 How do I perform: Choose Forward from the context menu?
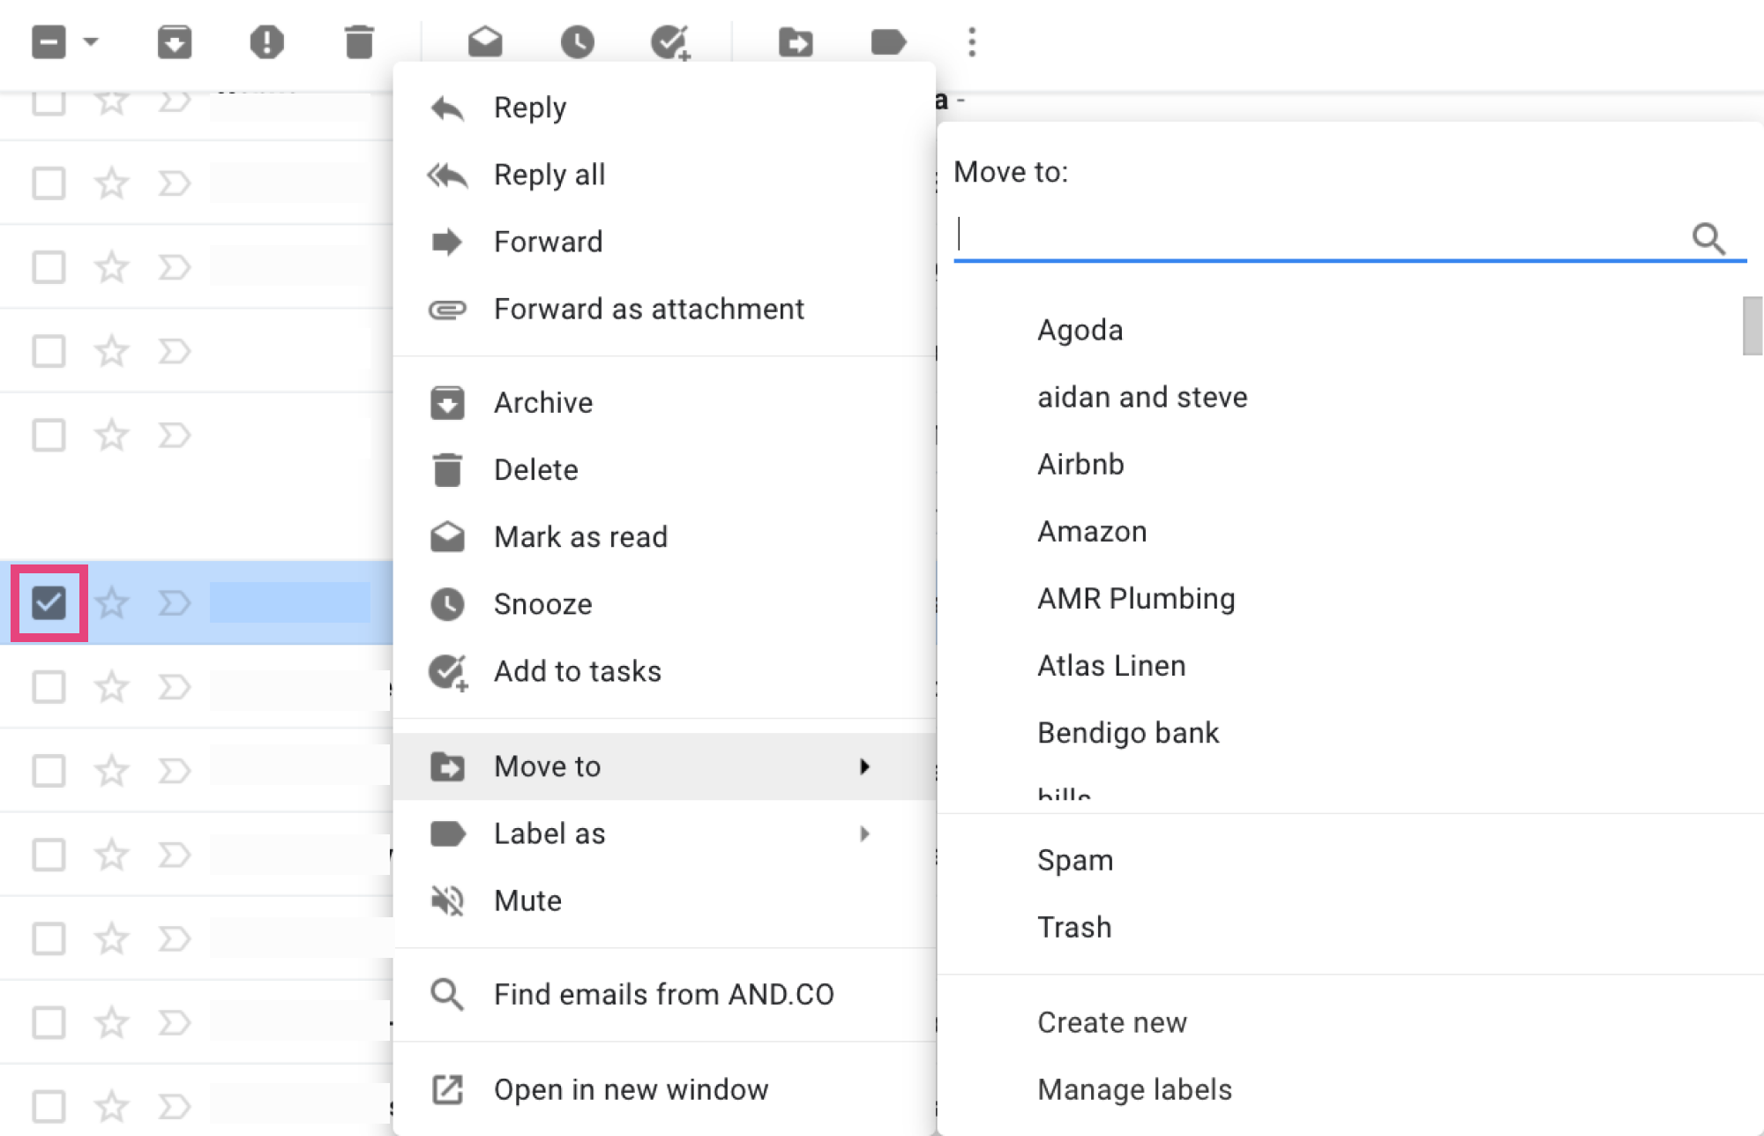click(x=664, y=242)
